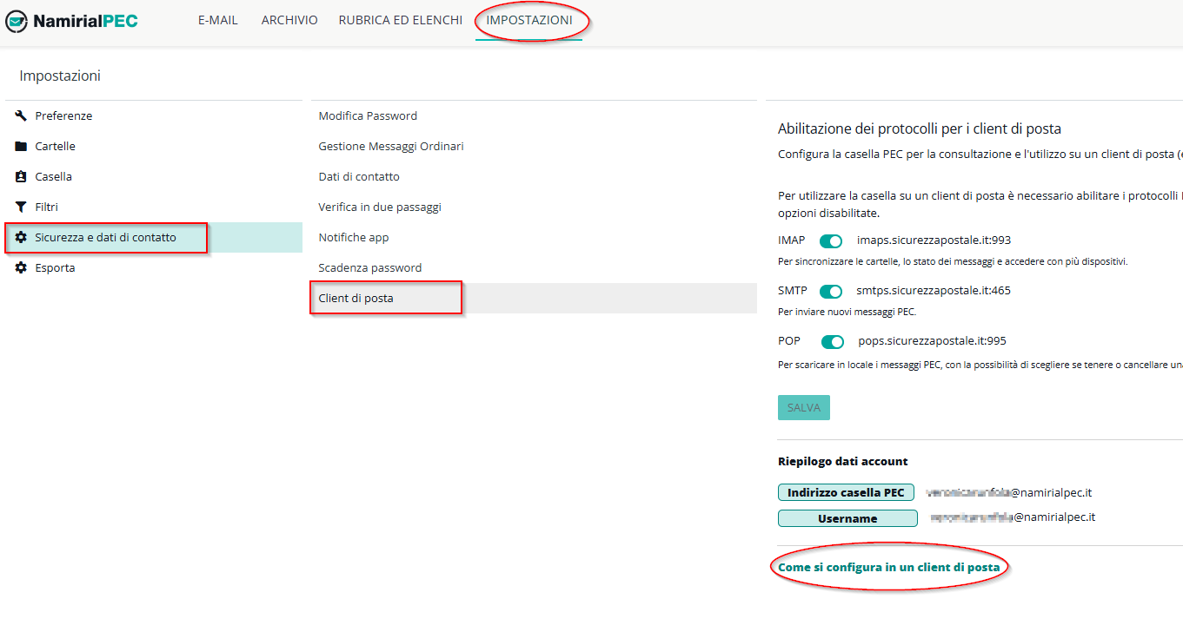Viewport: 1183px width, 619px height.
Task: Select the Filtri funnel icon
Action: coord(21,207)
